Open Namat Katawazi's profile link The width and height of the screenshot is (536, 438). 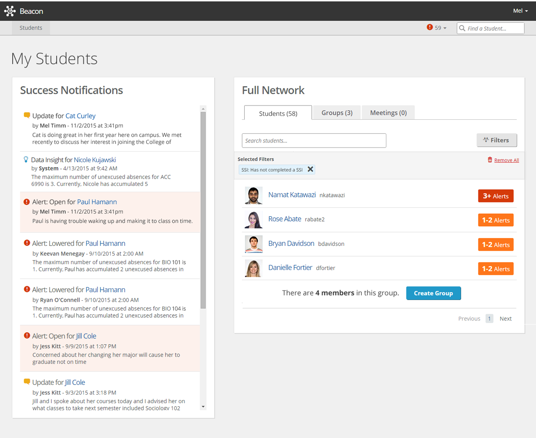coord(292,194)
